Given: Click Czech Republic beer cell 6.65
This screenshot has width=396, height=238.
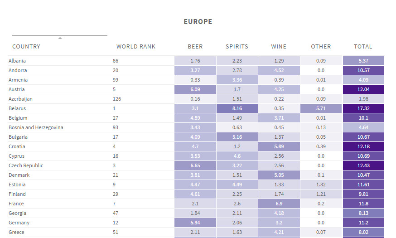Looking at the screenshot, I should 195,166.
